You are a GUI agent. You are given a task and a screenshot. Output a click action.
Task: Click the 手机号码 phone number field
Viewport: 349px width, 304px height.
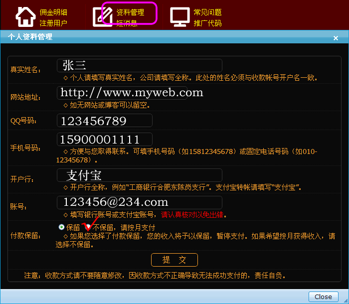[x=105, y=140]
